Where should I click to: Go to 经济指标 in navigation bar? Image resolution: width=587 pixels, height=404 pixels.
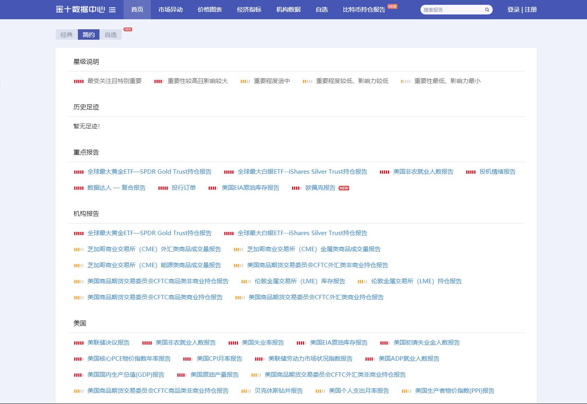click(x=249, y=10)
